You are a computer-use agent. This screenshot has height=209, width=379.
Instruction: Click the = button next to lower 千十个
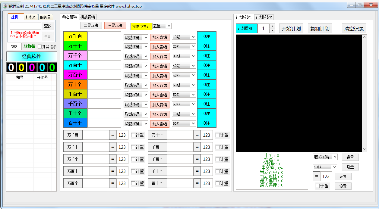pos(197,171)
